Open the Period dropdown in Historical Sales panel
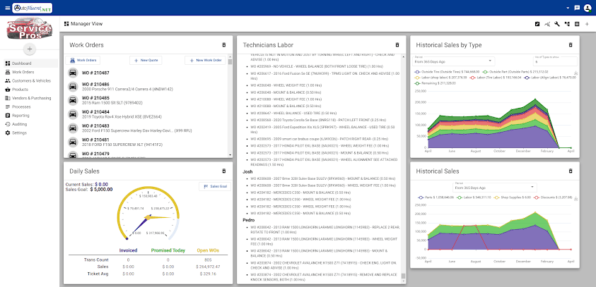 pyautogui.click(x=494, y=187)
